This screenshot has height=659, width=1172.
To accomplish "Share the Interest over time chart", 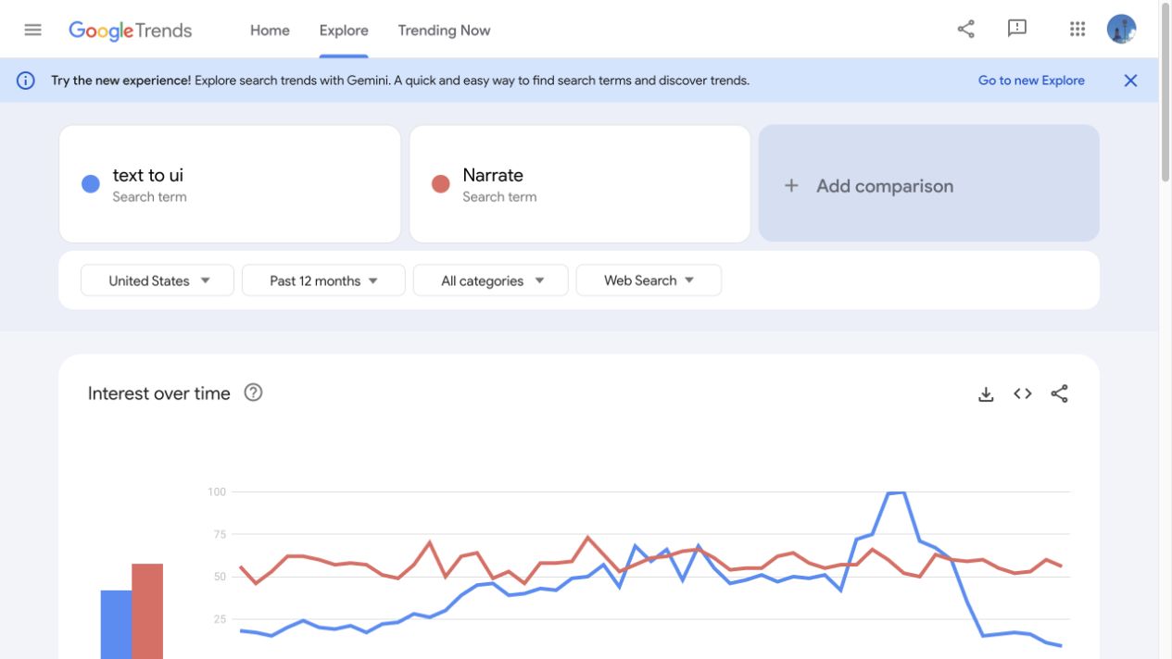I will 1059,393.
